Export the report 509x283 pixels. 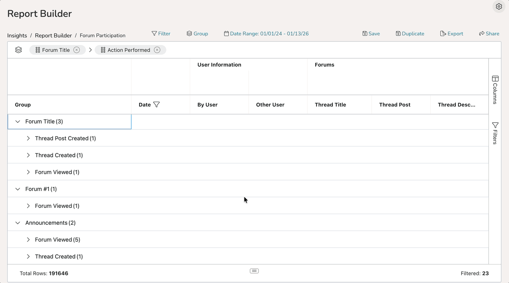(451, 34)
